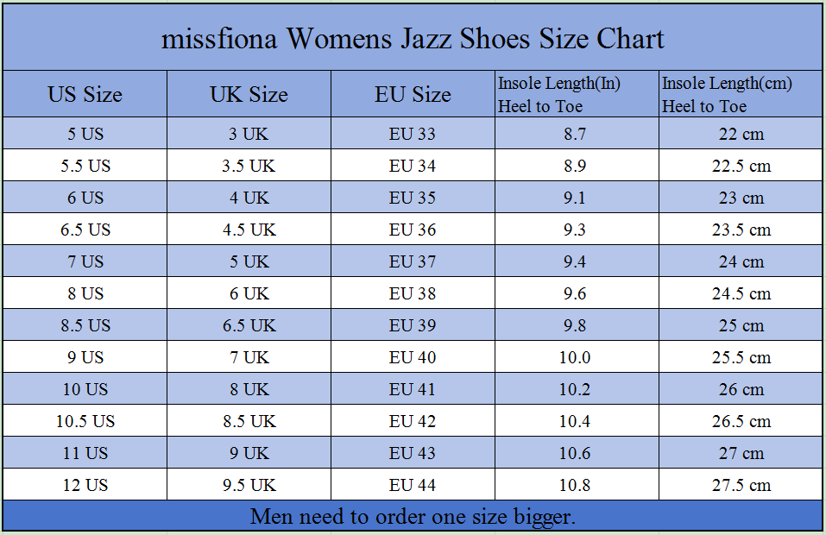Select the 'US Size' column header

coord(85,94)
